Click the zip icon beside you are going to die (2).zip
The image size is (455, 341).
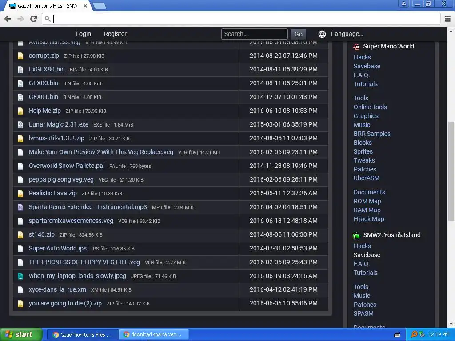[x=20, y=304]
